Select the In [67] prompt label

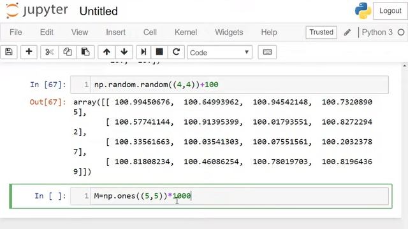(48, 85)
